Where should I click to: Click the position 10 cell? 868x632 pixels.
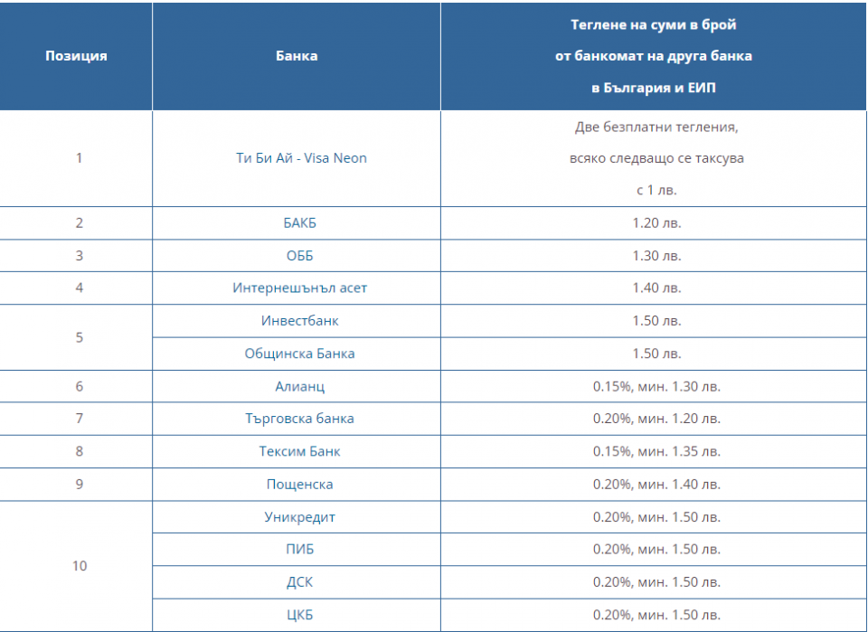click(x=80, y=566)
